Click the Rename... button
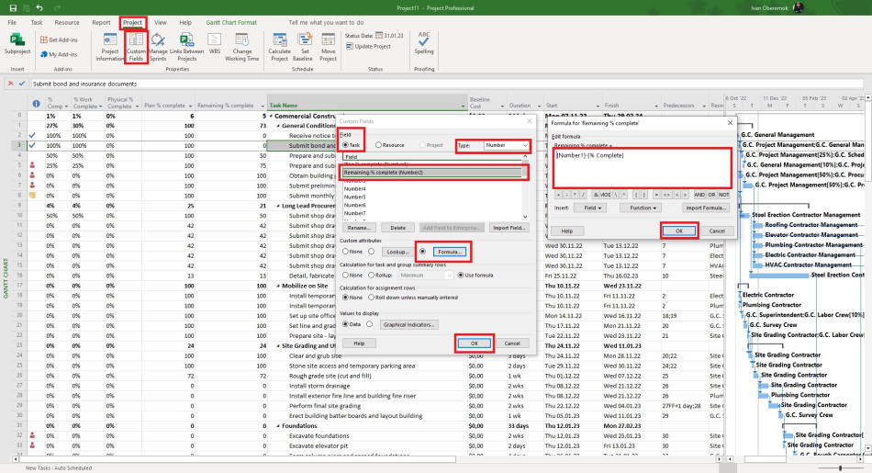 359,228
